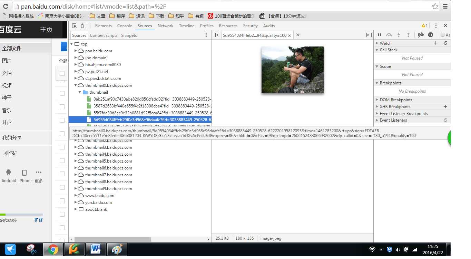Expand the bb.ahjem.com:8080 node
The image size is (471, 259).
coord(76,64)
